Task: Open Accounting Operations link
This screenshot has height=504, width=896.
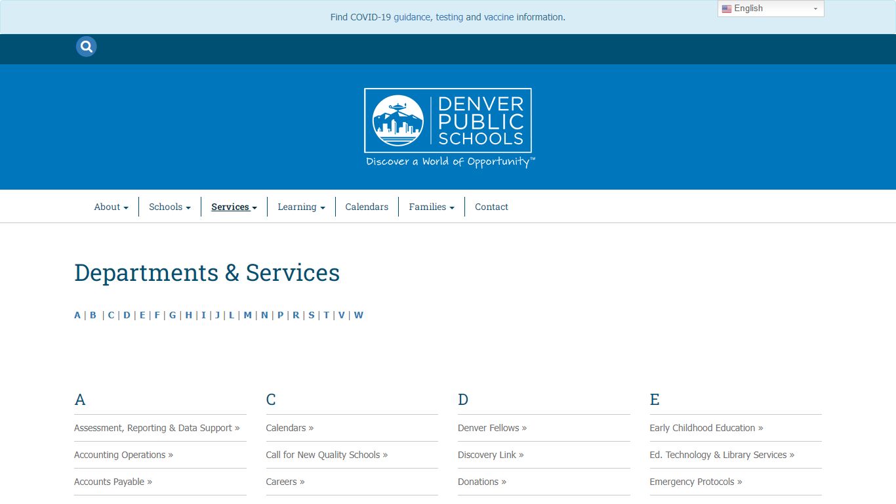Action: pos(123,455)
